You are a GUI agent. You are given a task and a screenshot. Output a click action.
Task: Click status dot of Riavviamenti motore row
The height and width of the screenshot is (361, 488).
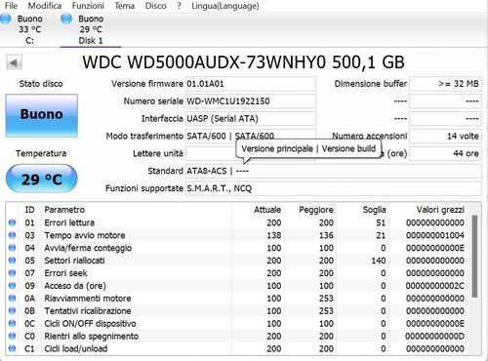12,299
